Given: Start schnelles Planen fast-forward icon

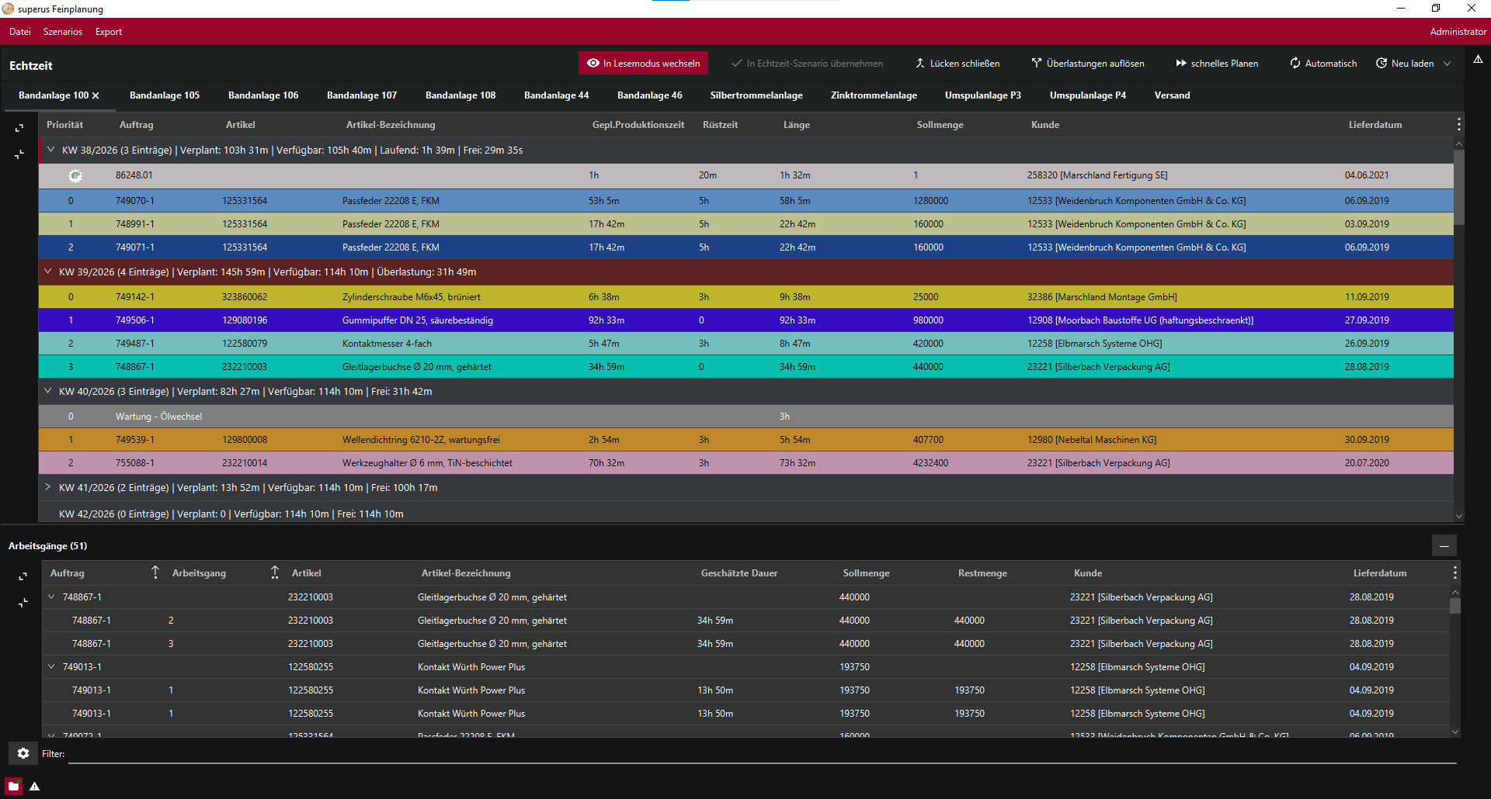Looking at the screenshot, I should [1181, 64].
